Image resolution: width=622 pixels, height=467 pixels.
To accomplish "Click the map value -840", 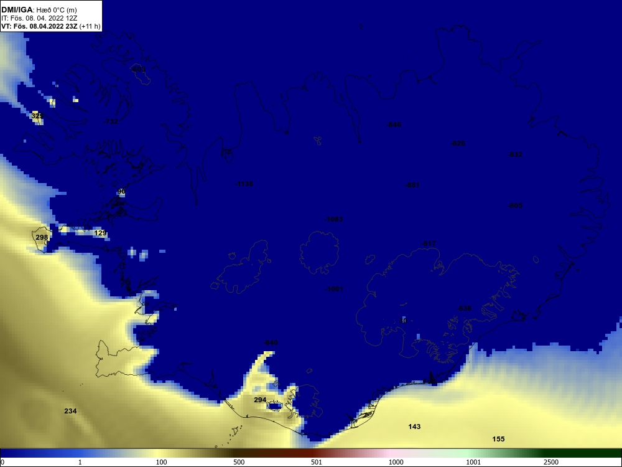I will pos(271,342).
